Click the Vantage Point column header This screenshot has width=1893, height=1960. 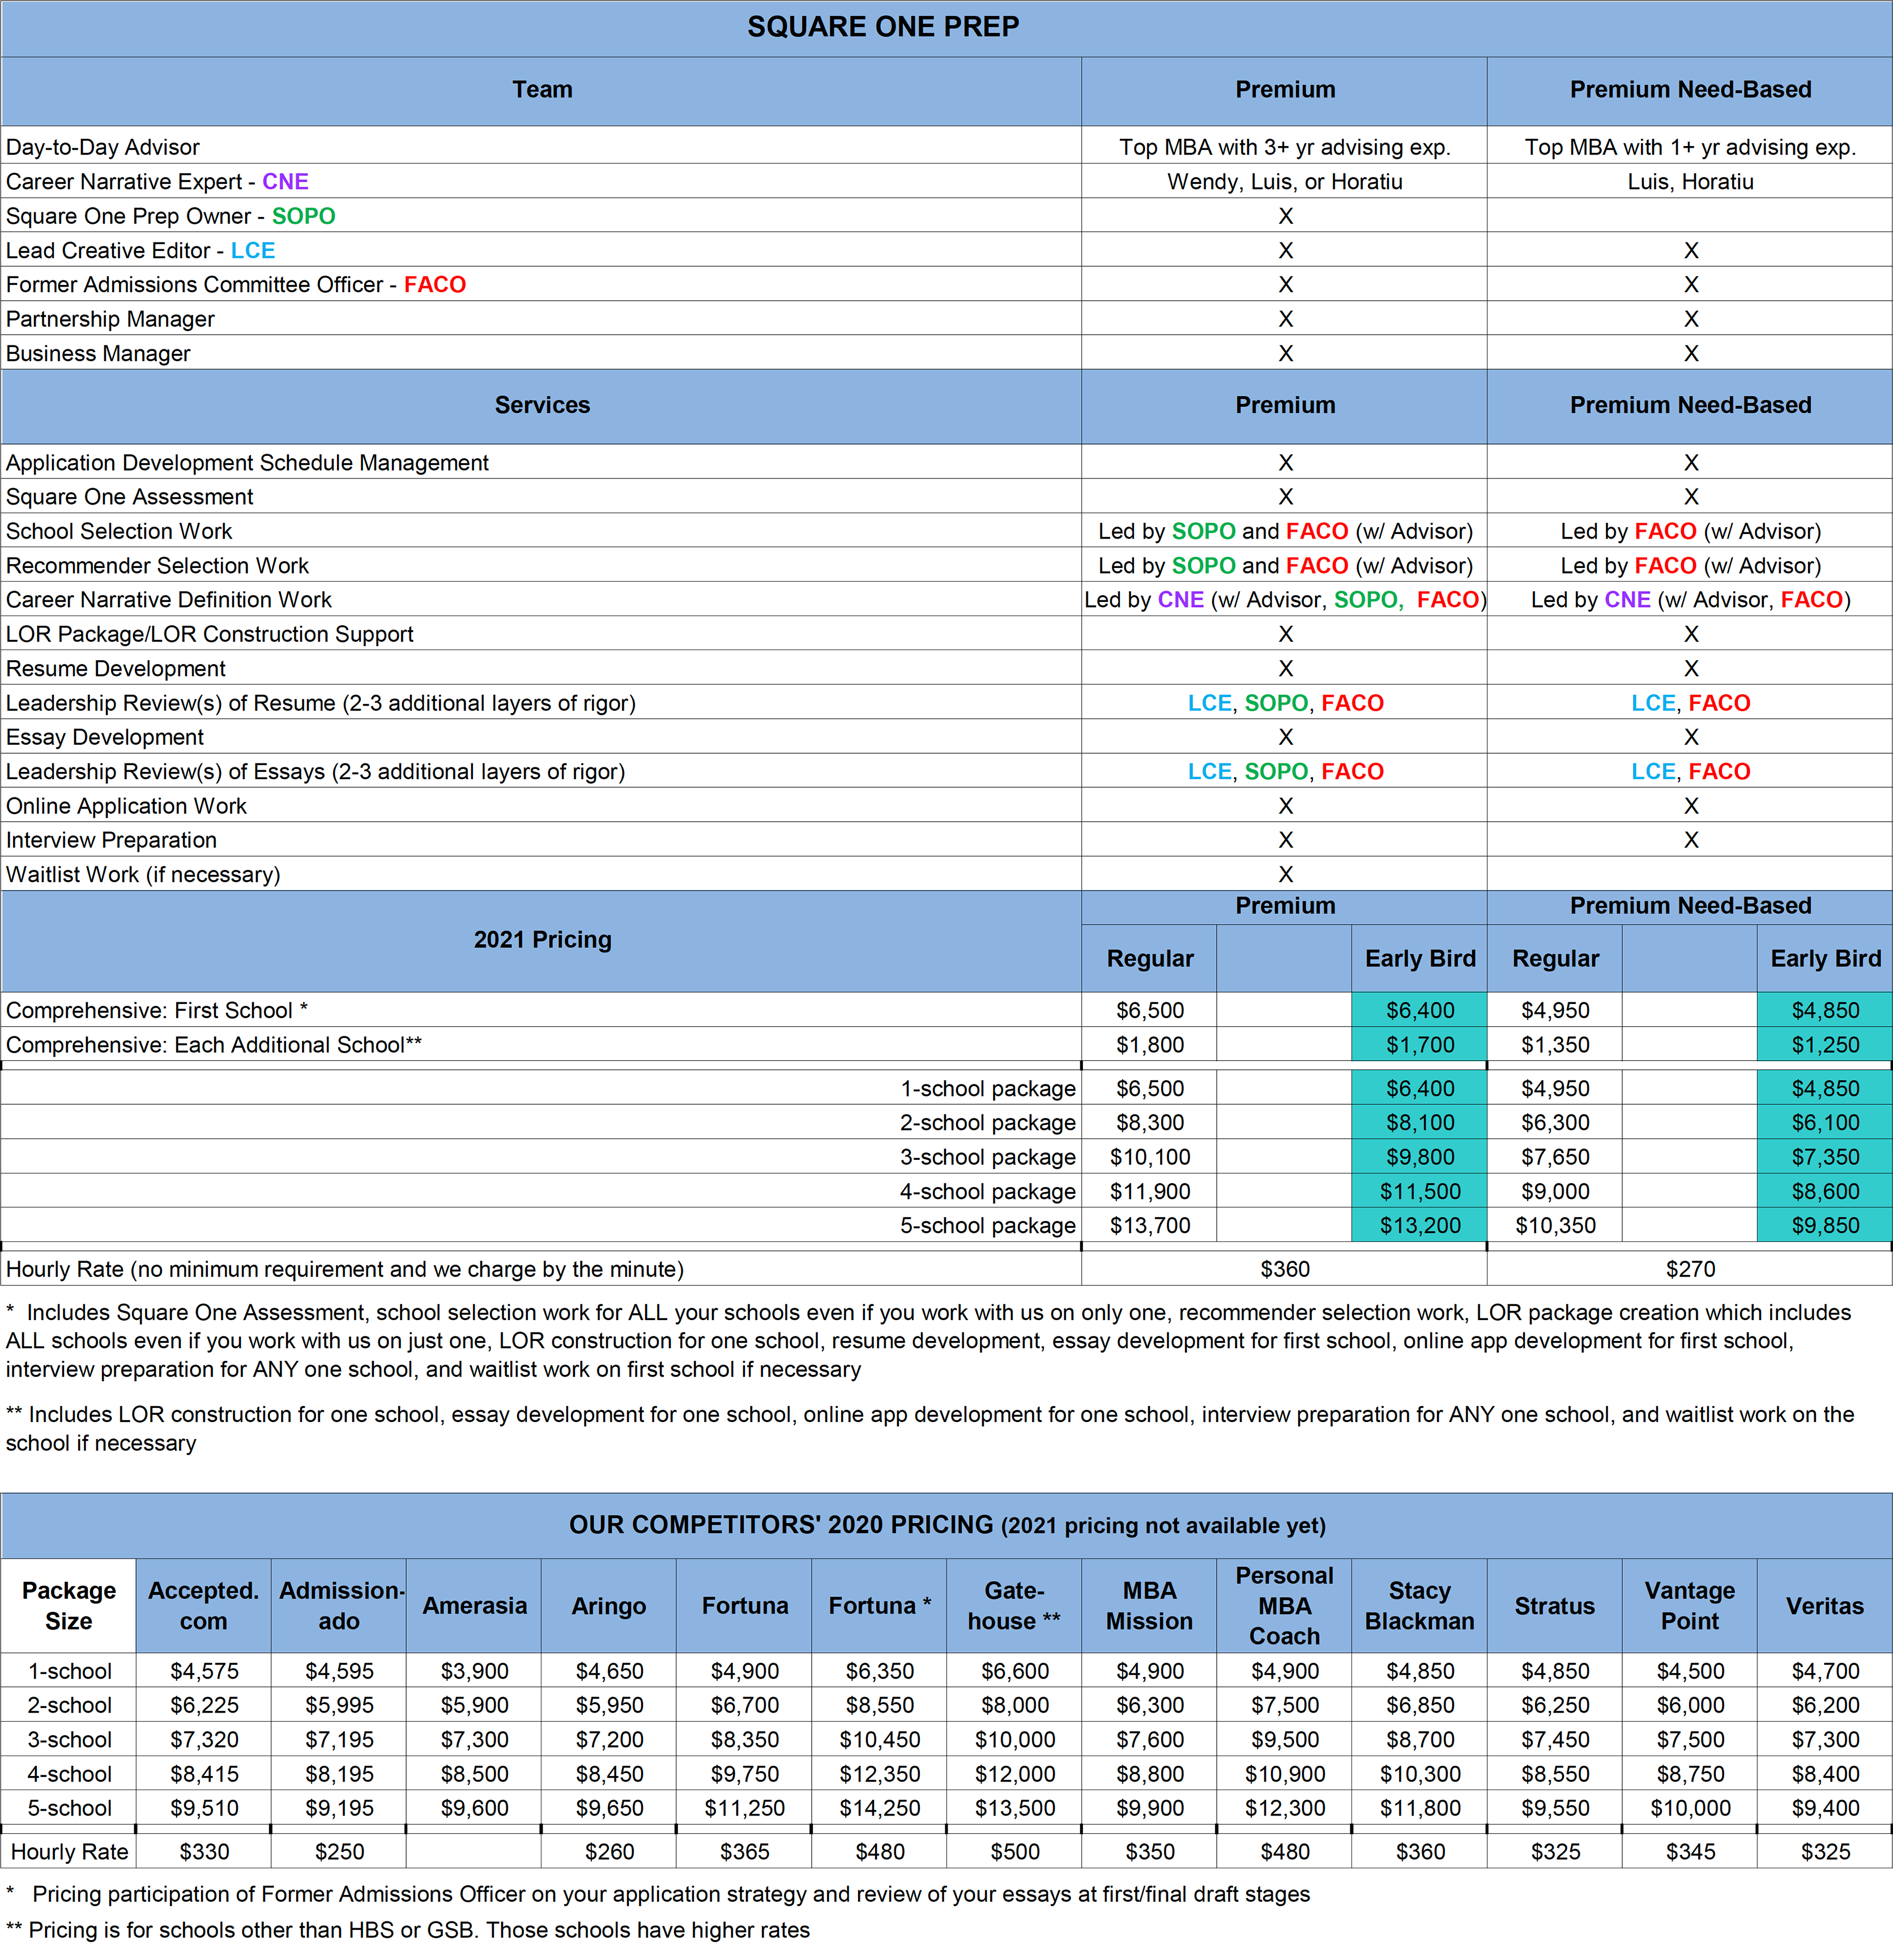tap(1690, 1605)
